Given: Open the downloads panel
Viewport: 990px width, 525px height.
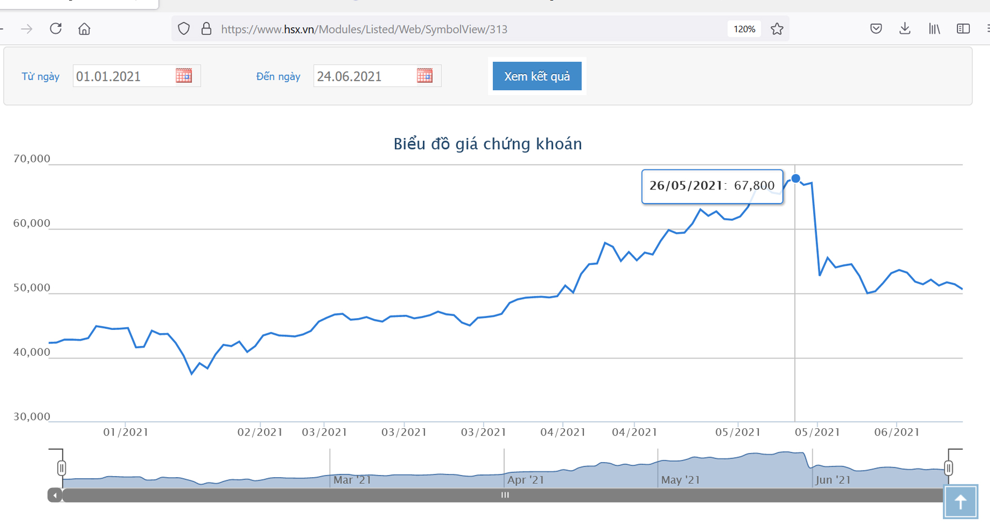Looking at the screenshot, I should pyautogui.click(x=905, y=29).
